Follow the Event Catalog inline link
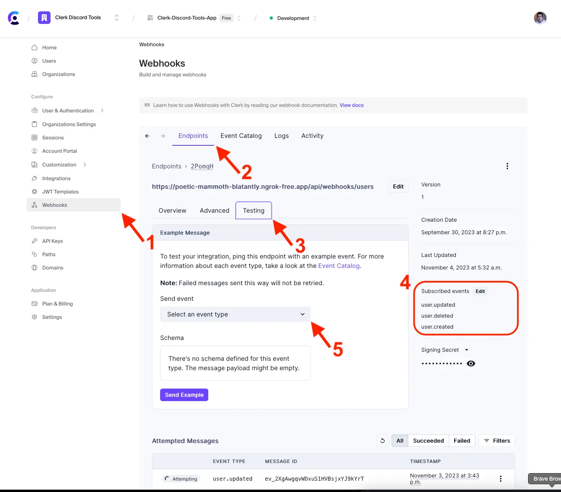 pyautogui.click(x=339, y=266)
